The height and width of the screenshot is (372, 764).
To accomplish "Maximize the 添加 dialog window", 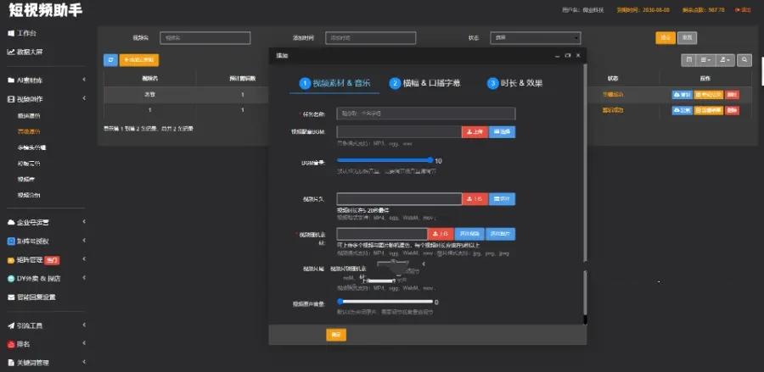I will (568, 55).
